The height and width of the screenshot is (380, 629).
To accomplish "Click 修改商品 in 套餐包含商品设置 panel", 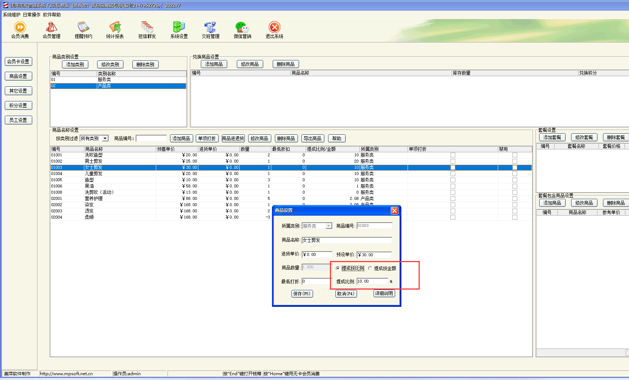I will (x=584, y=203).
